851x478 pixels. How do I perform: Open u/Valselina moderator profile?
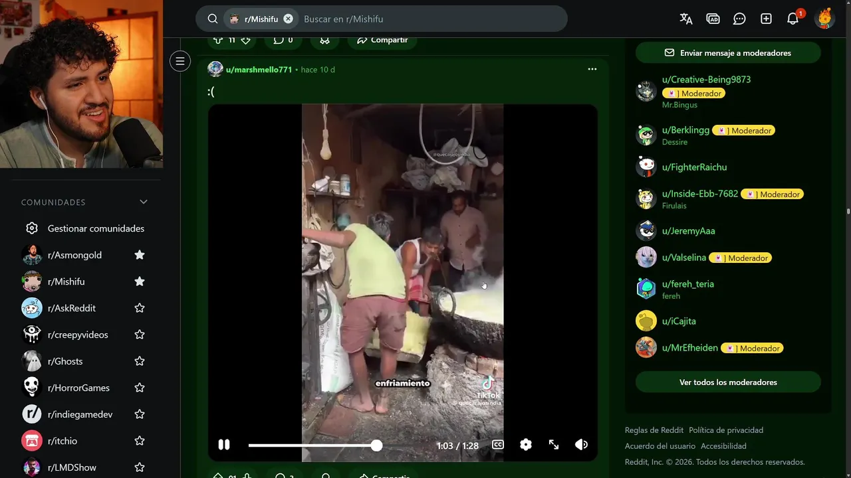(x=684, y=258)
